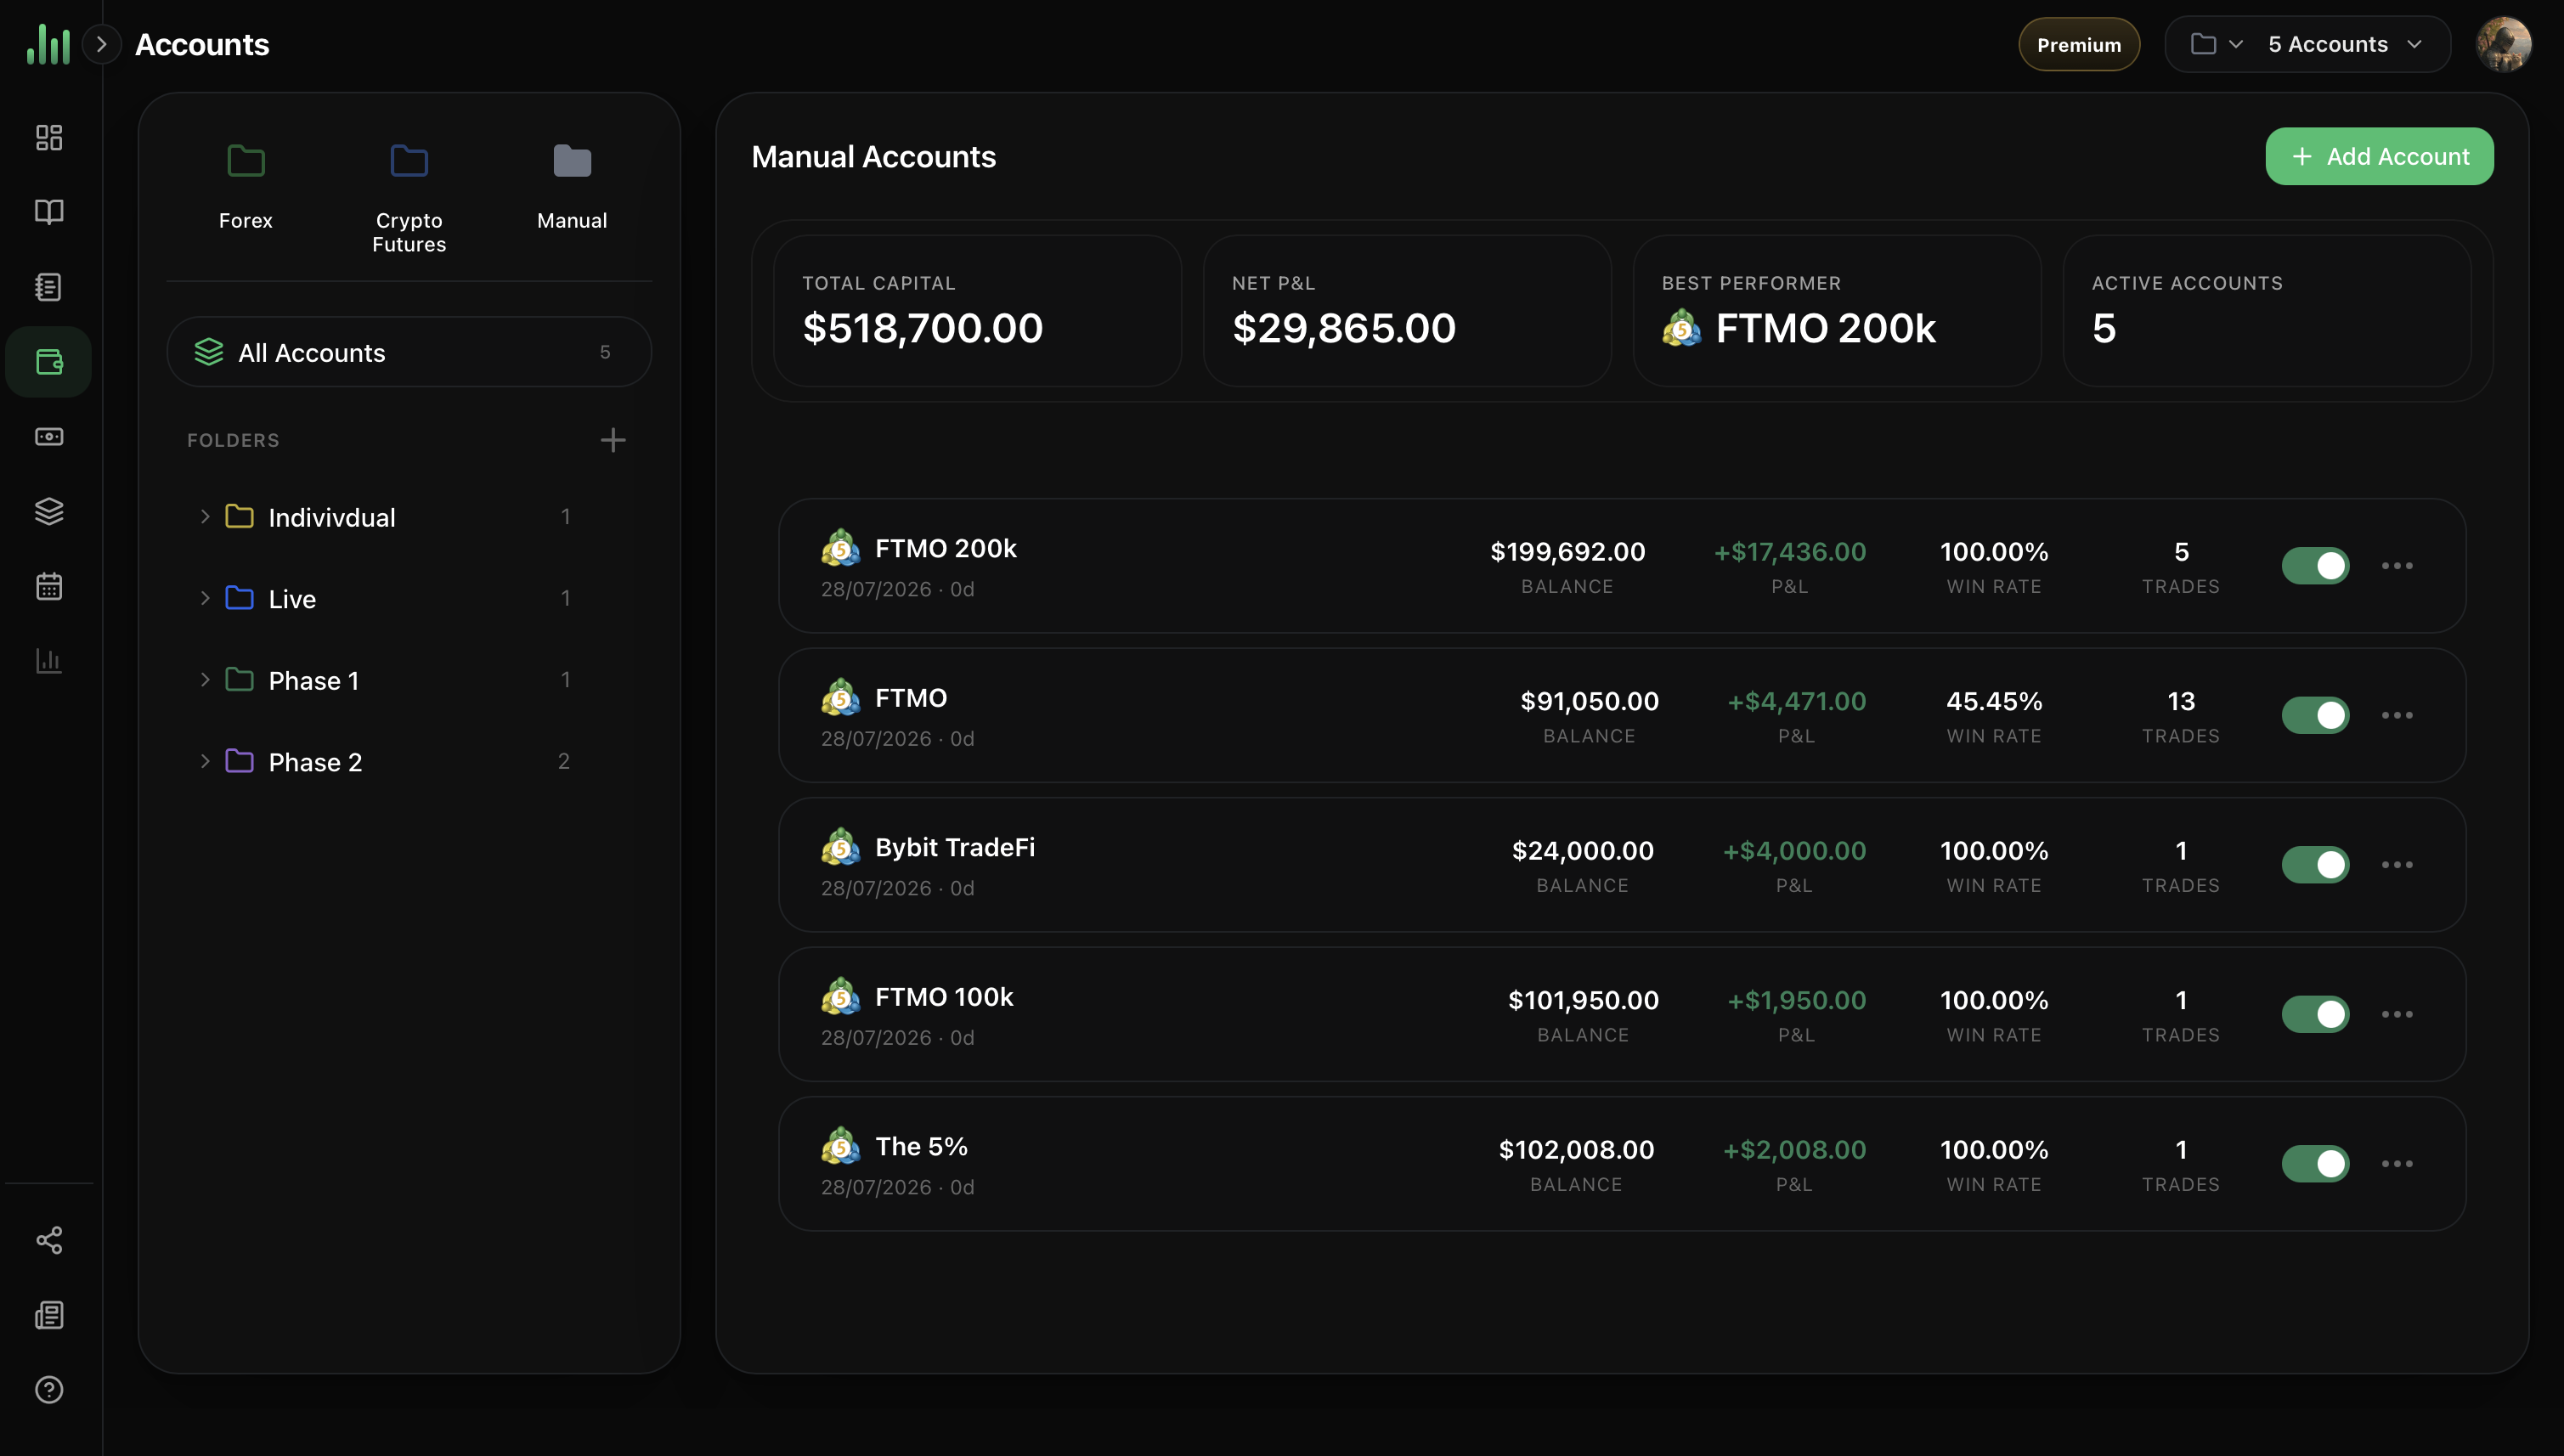Open the journal book icon in sidebar
Screen dimensions: 2564x1456
coord(49,212)
